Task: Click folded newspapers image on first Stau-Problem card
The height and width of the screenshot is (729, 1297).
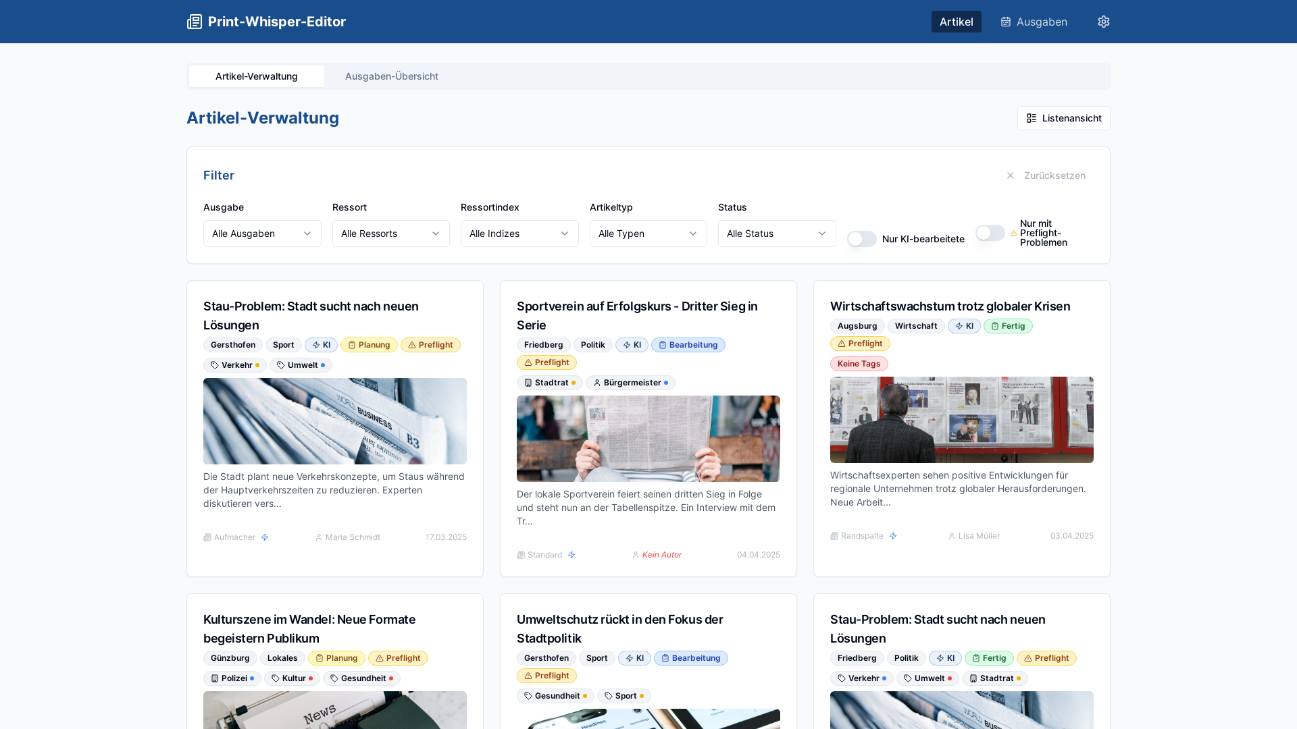Action: [335, 421]
